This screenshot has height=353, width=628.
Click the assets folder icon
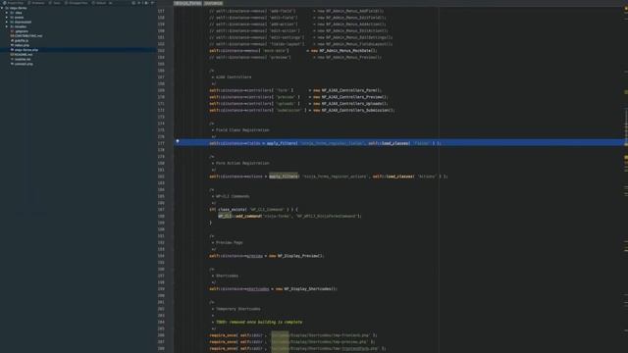coord(12,18)
